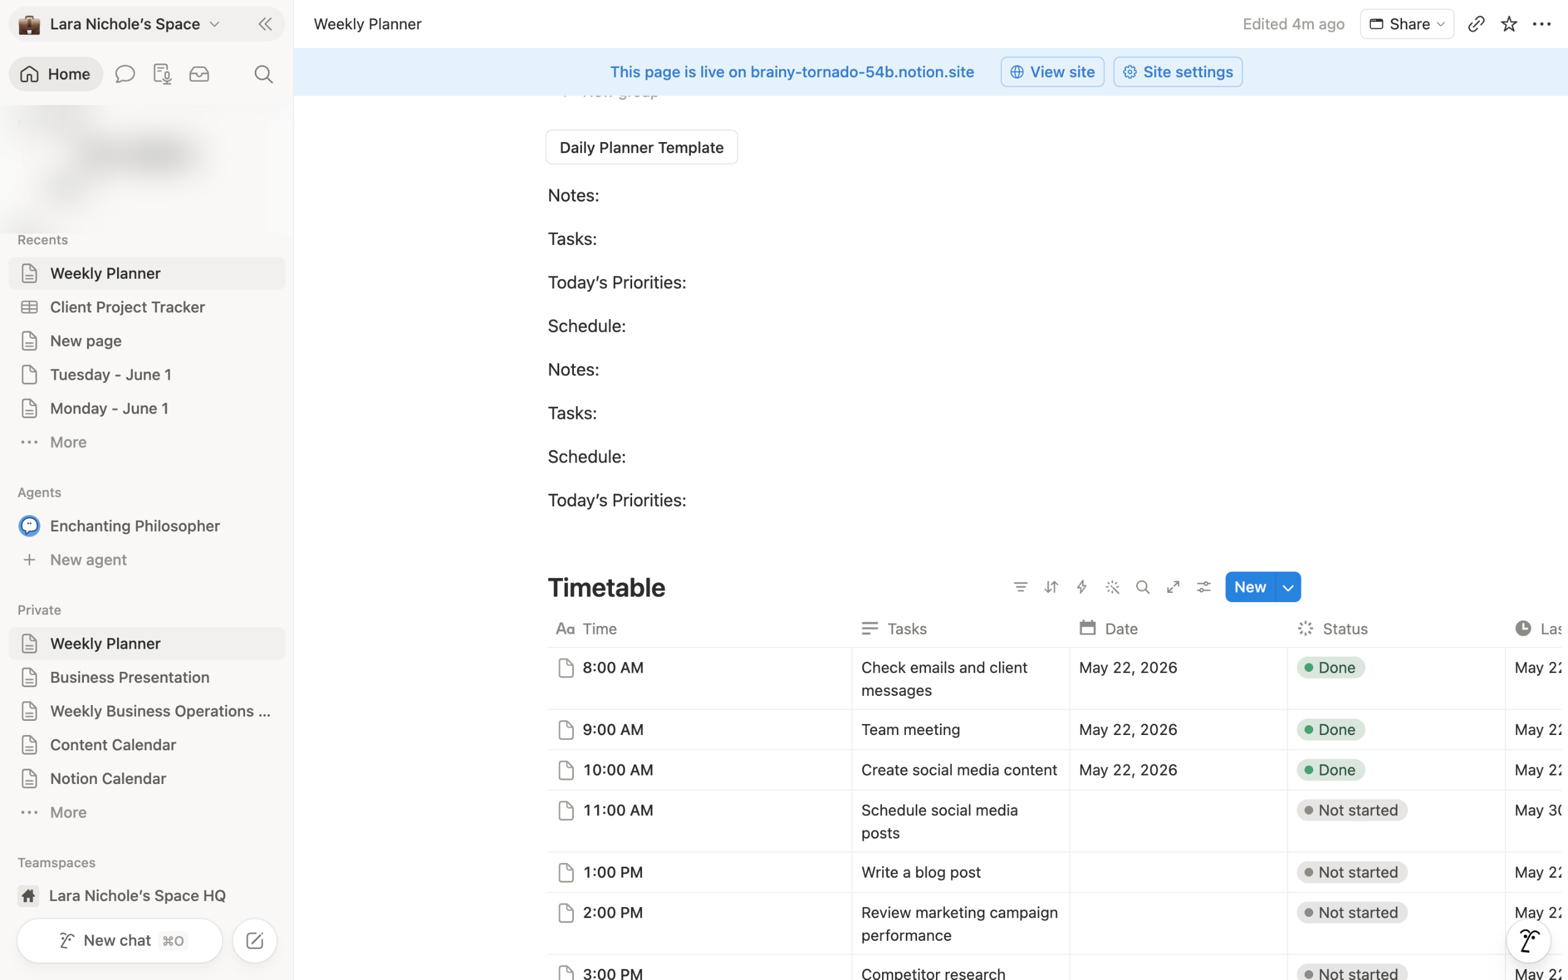Click the Write a blog post cell
This screenshot has width=1568, height=980.
[960, 872]
